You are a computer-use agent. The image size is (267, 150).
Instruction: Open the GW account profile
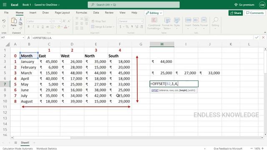coord(262,5)
